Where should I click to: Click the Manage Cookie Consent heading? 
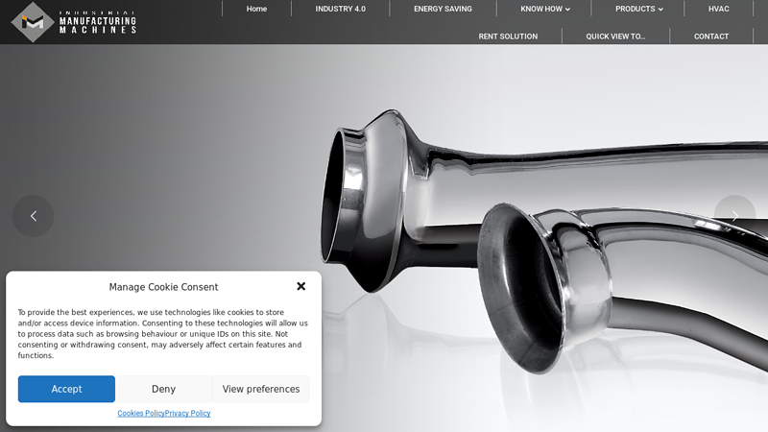(x=163, y=287)
